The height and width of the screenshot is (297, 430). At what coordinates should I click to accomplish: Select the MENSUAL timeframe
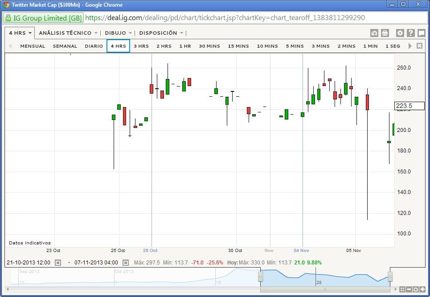(x=33, y=46)
